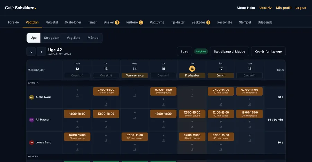
Task: Open the Vagtbytte tab
Action: (157, 22)
